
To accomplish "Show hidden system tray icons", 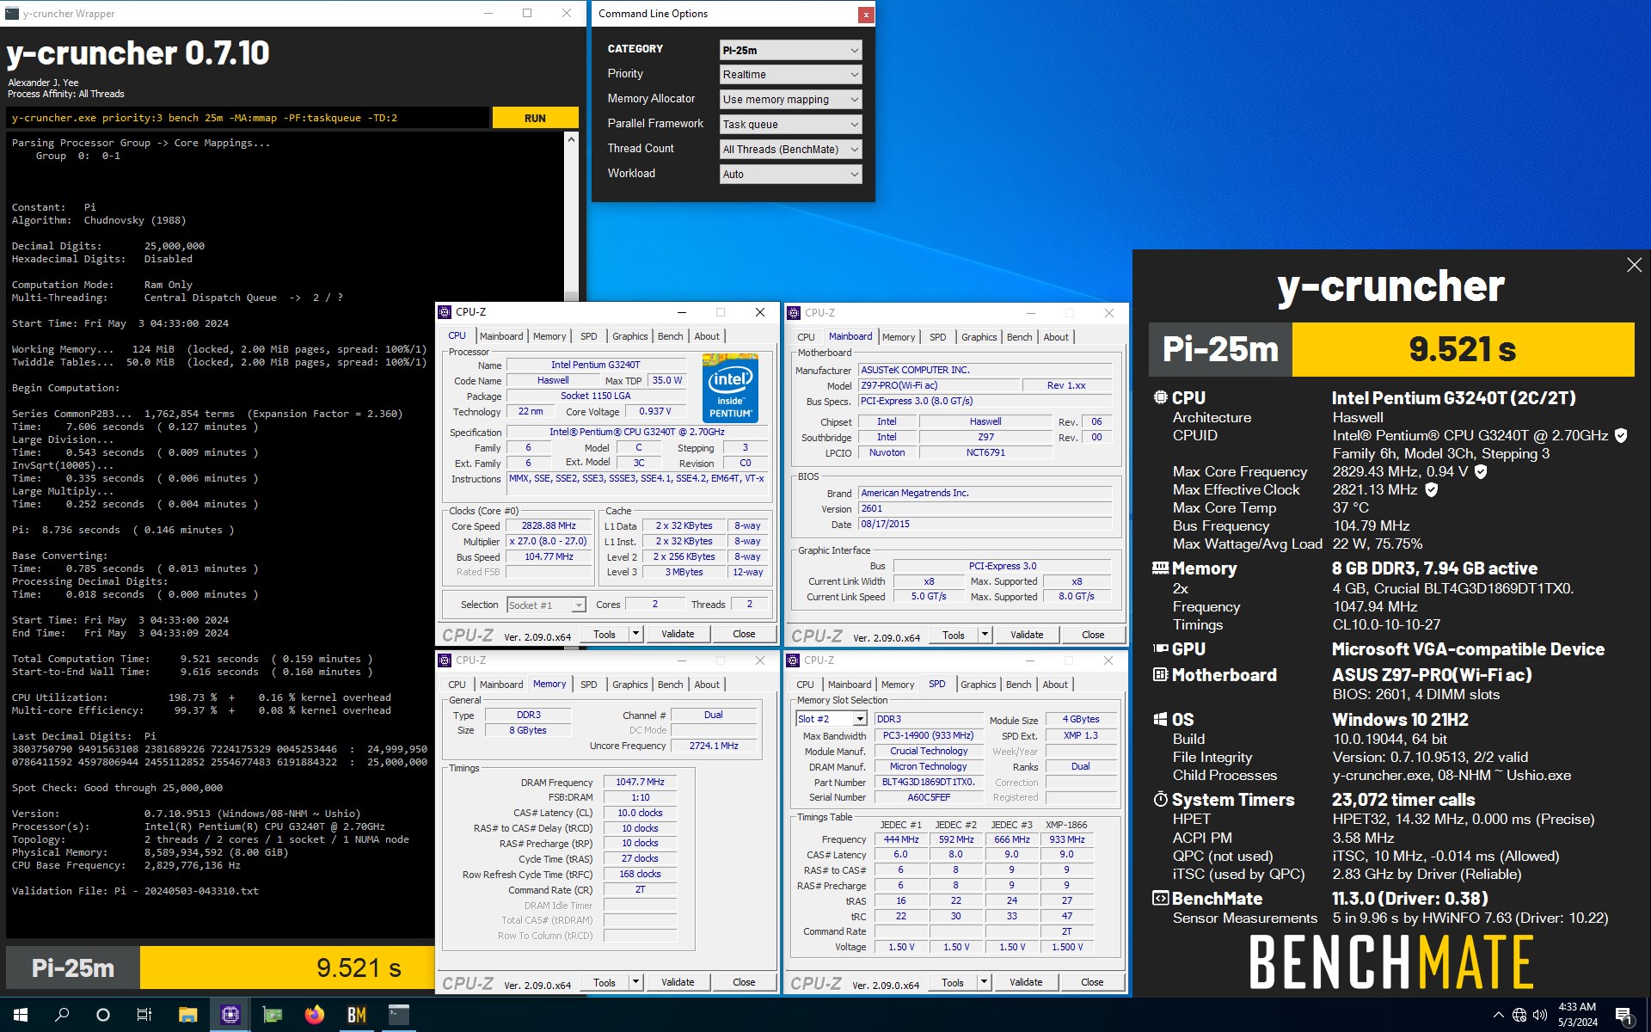I will tap(1498, 1015).
